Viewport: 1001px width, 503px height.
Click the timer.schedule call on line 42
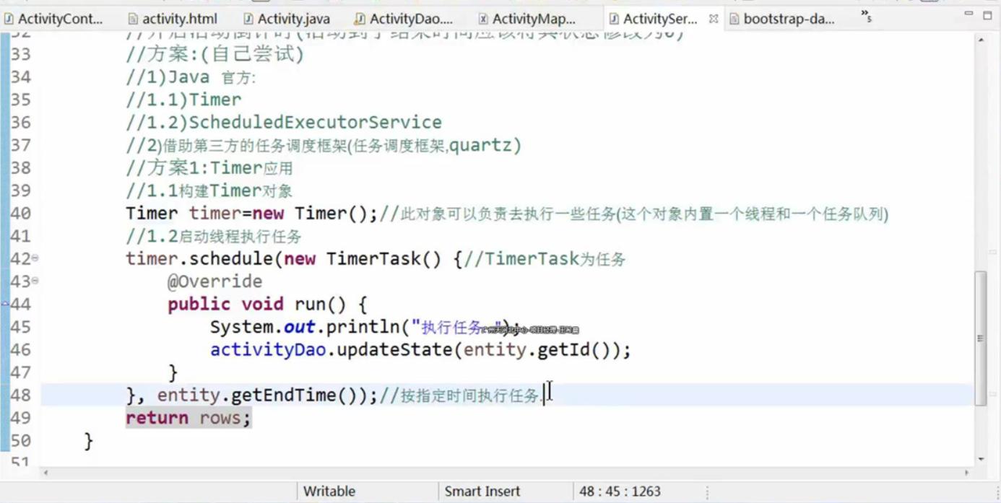(x=200, y=258)
